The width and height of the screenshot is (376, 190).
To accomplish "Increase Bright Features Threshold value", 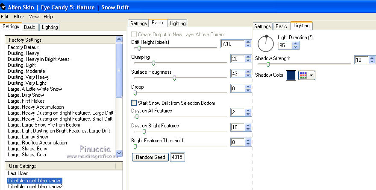I will [x=248, y=140].
